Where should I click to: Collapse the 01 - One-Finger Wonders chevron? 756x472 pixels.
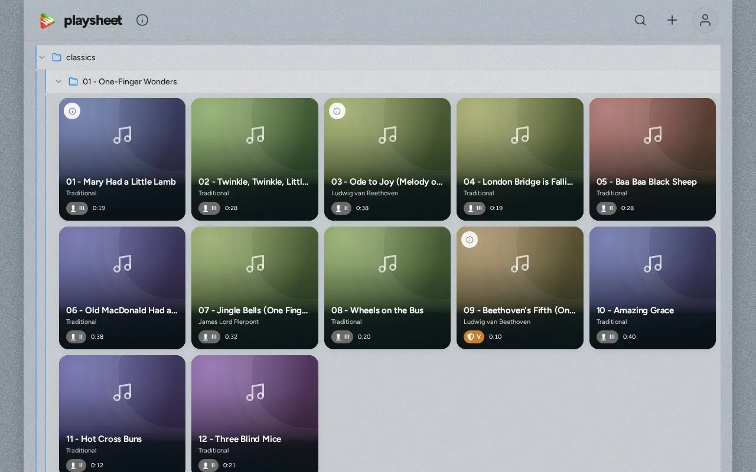pyautogui.click(x=58, y=81)
